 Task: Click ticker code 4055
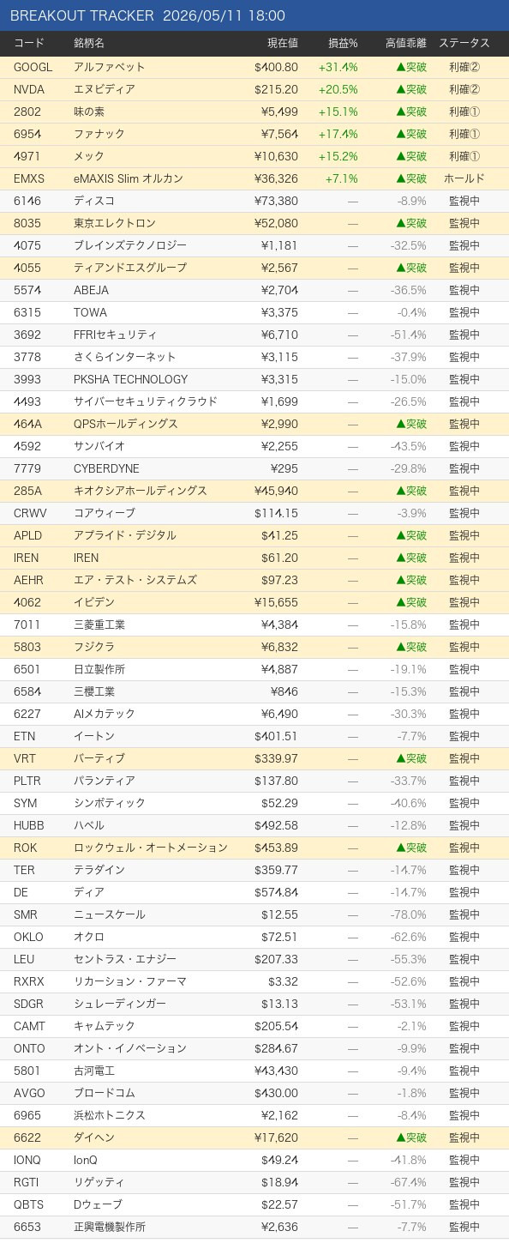(x=27, y=268)
